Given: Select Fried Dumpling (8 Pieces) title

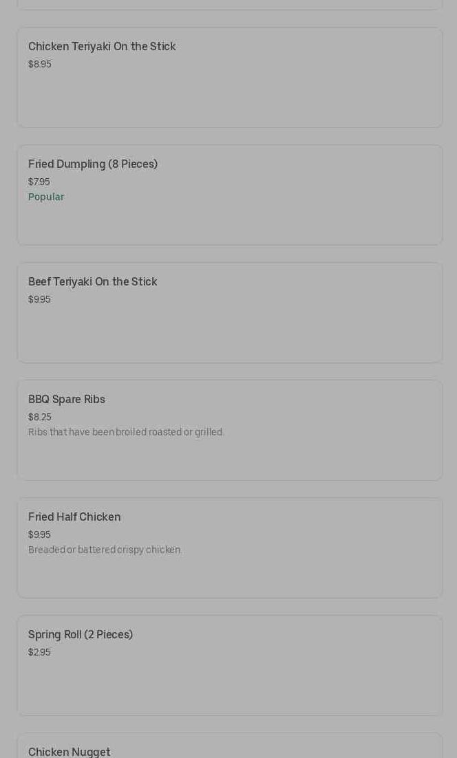Looking at the screenshot, I should click(x=93, y=164).
